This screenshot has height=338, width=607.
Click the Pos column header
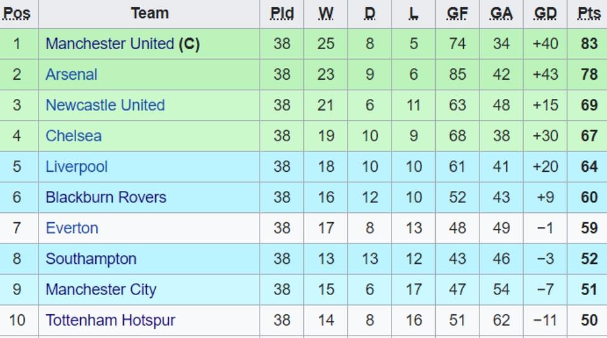[x=17, y=14]
